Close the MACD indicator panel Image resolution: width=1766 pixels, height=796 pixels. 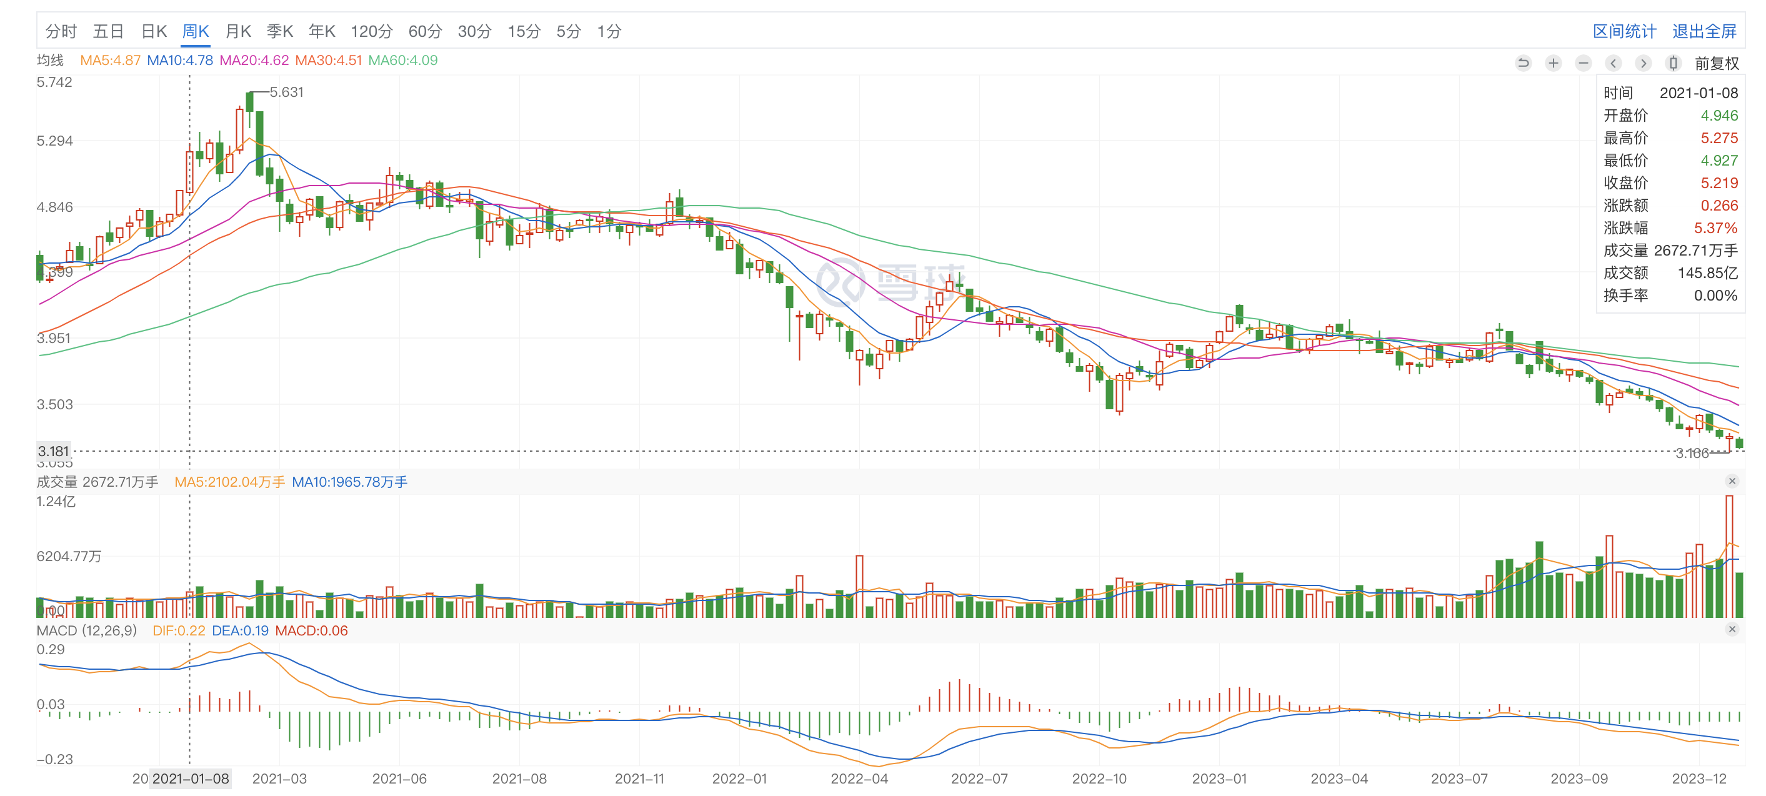click(x=1732, y=629)
